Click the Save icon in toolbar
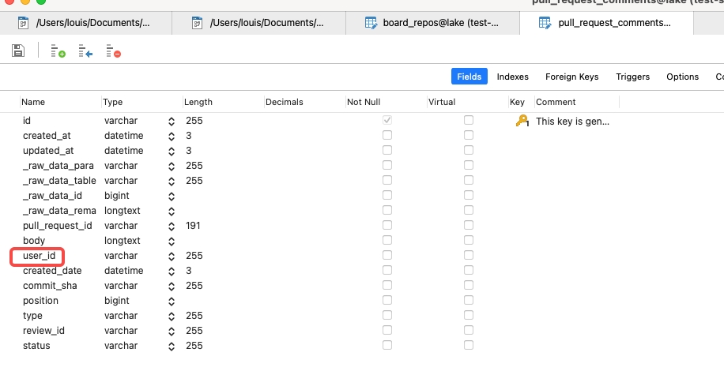 pos(18,51)
